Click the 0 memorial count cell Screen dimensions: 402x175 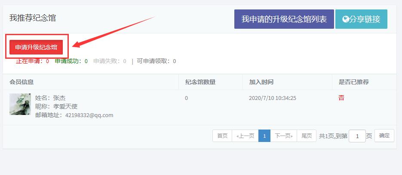187,98
